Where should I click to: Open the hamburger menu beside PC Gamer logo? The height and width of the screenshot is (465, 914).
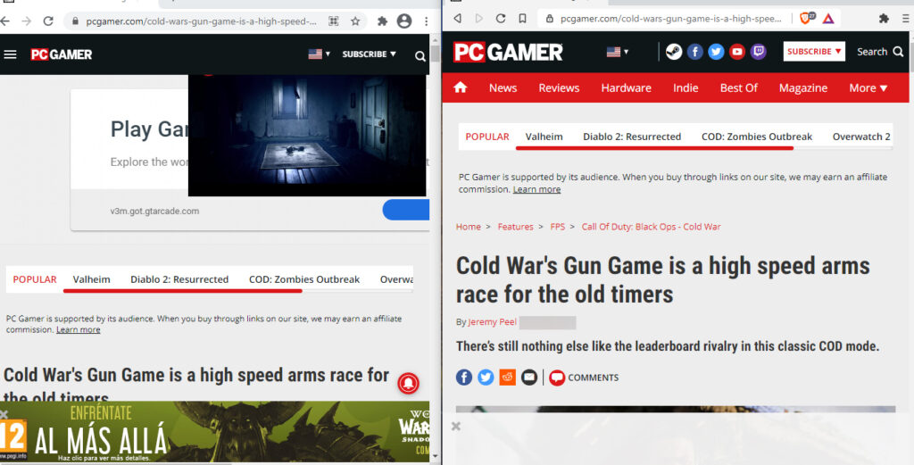pos(11,54)
